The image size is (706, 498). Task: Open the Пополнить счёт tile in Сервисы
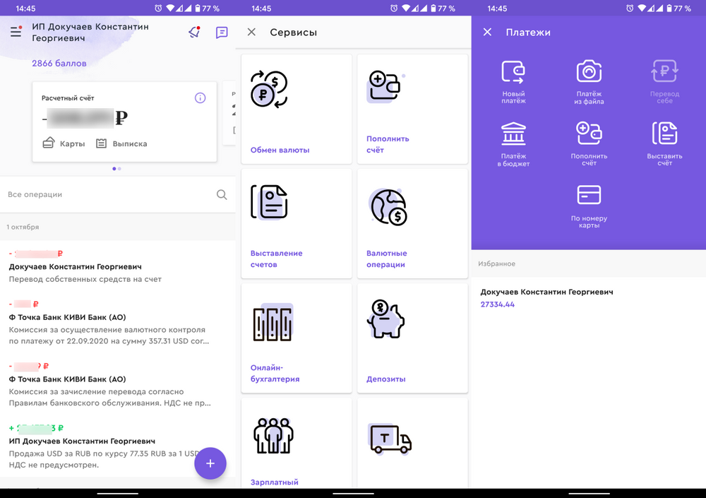pyautogui.click(x=412, y=109)
